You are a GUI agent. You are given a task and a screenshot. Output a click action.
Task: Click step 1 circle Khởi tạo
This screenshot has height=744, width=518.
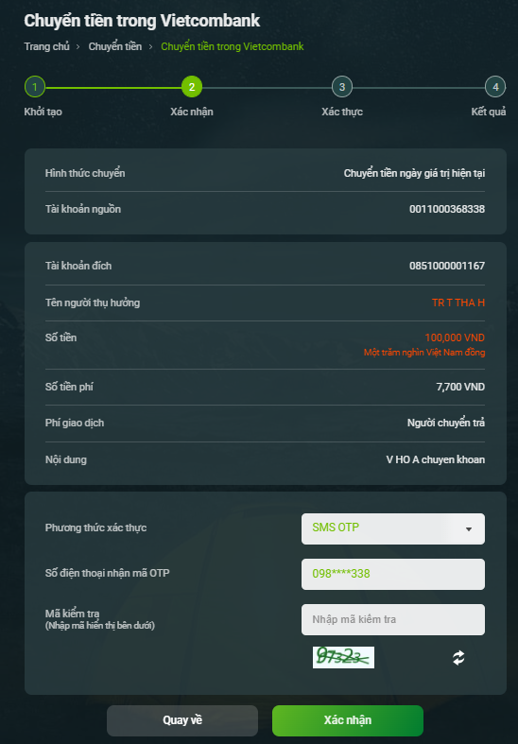35,87
